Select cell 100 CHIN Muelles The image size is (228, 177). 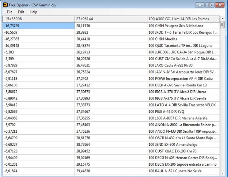pyautogui.click(x=183, y=39)
